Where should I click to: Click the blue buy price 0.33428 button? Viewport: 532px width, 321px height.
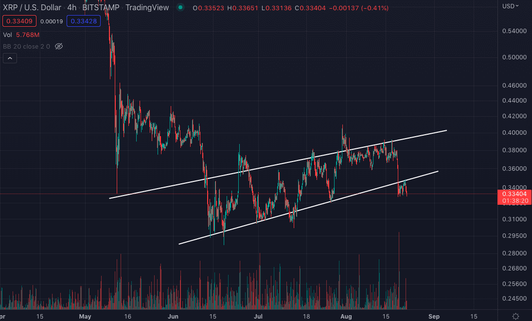[x=84, y=21]
